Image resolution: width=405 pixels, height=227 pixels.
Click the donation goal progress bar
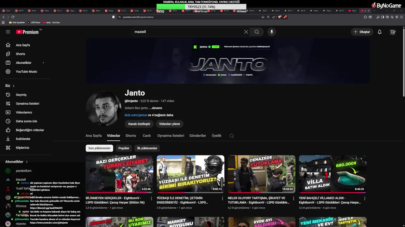pyautogui.click(x=201, y=7)
